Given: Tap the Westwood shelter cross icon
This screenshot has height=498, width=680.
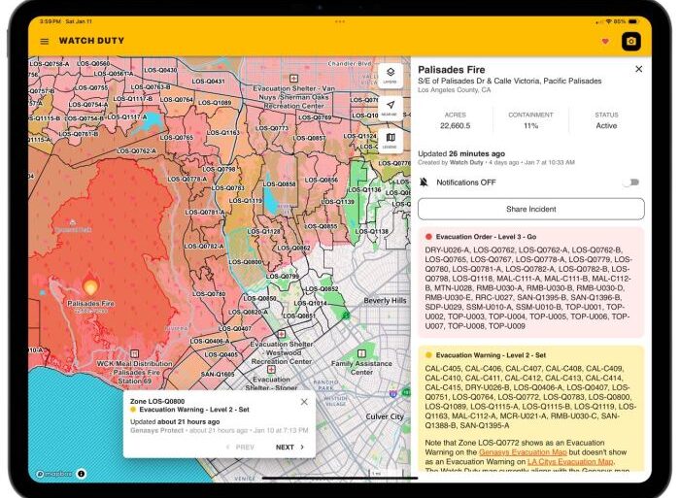Looking at the screenshot, I should (282, 335).
